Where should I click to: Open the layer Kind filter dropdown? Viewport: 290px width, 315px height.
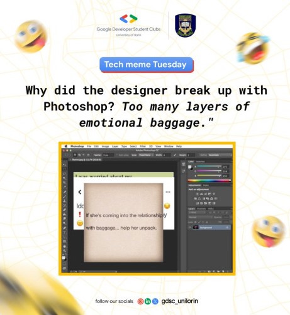197,213
